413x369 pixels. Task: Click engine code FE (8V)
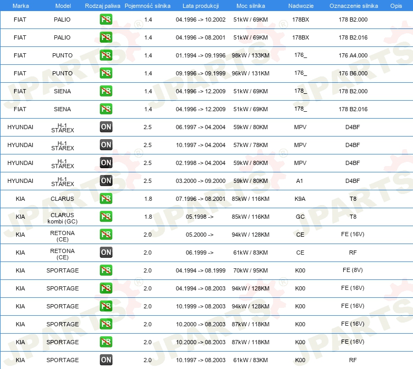(x=353, y=270)
